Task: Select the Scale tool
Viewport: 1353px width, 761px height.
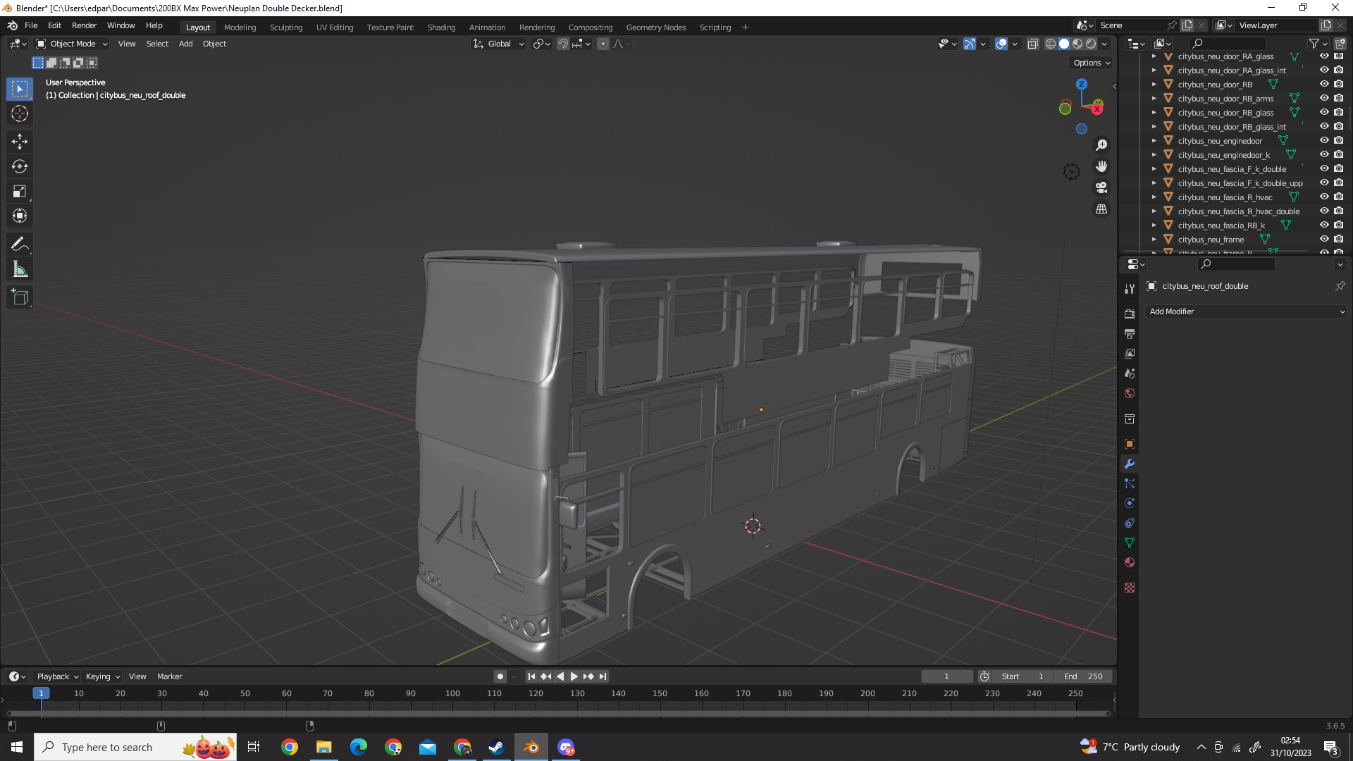Action: tap(20, 192)
